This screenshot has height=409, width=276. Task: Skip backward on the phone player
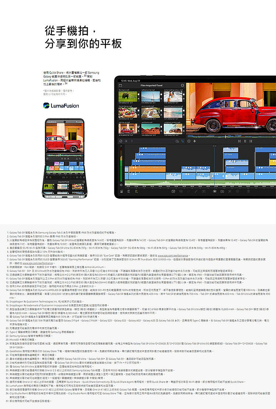pos(61,159)
